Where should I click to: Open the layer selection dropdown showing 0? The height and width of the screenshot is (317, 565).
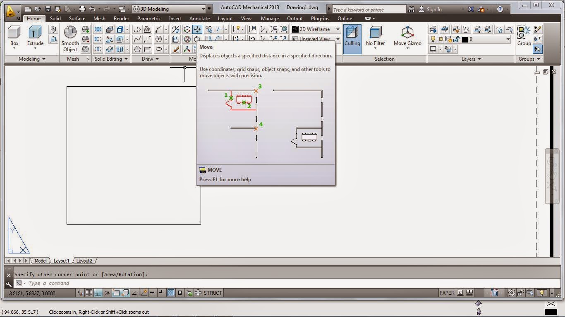coord(508,39)
